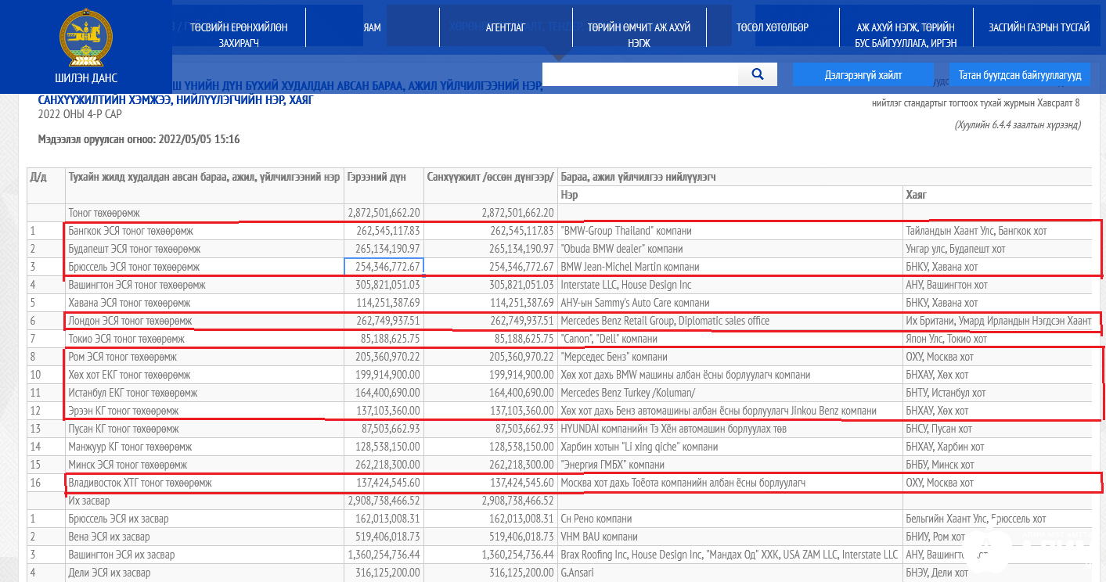Click the magnifying glass search icon

(x=757, y=74)
